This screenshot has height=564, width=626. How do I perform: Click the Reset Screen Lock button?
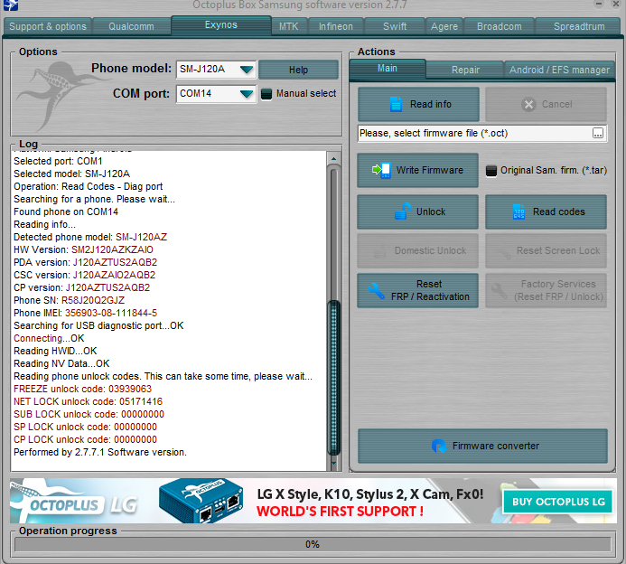(x=546, y=251)
